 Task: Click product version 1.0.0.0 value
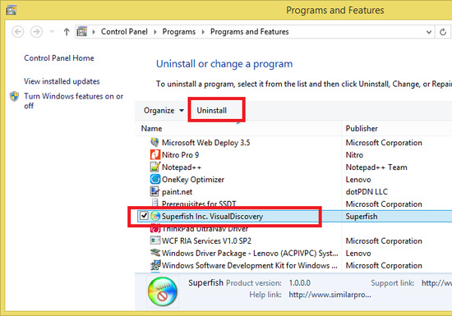point(300,283)
